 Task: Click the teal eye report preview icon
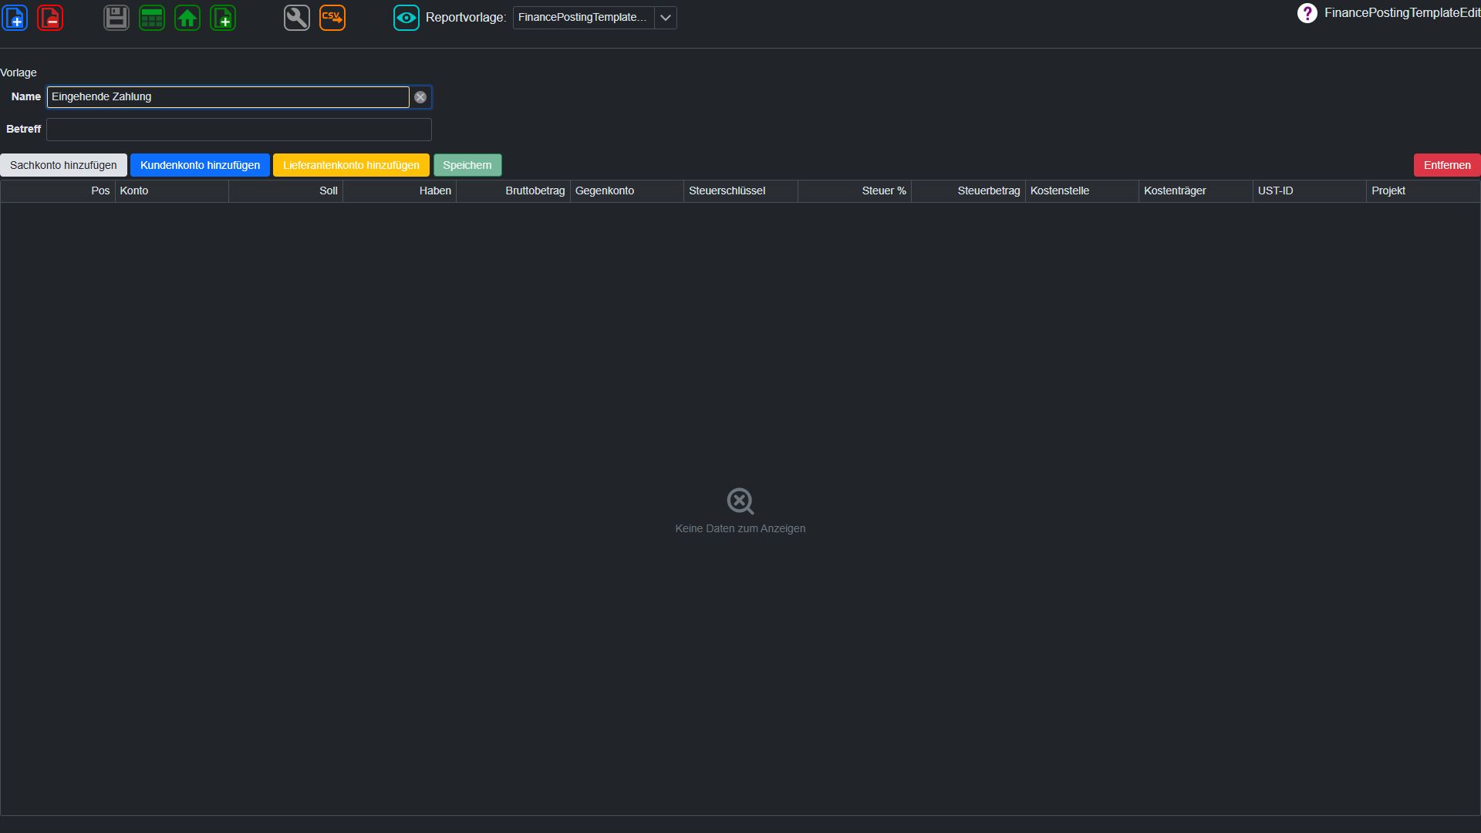(407, 18)
